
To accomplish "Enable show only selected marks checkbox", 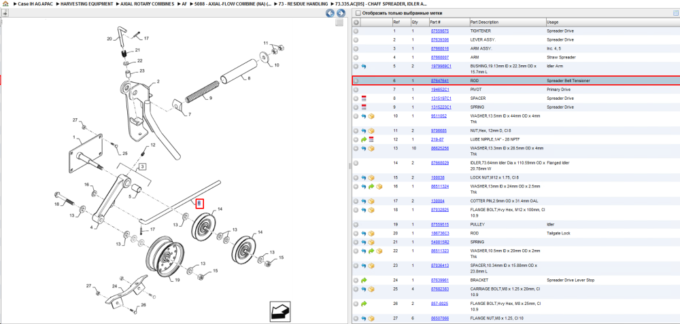I will coord(358,13).
